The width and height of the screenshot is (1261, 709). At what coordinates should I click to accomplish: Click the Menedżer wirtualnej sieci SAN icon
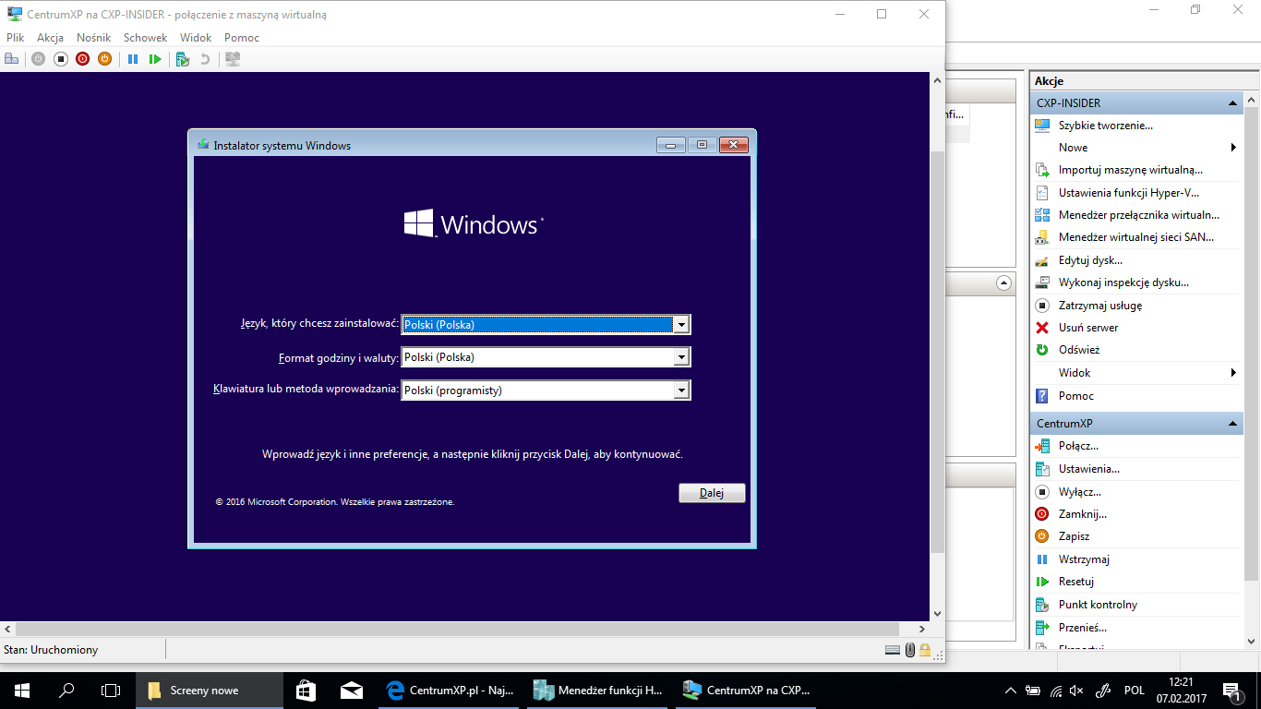coord(1042,237)
